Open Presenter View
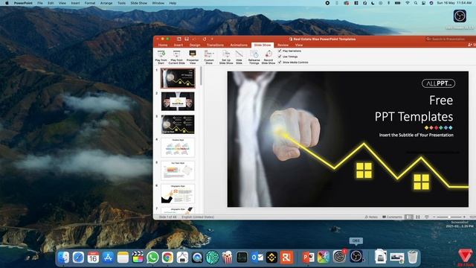Viewport: 476px width, 268px height. tap(193, 57)
